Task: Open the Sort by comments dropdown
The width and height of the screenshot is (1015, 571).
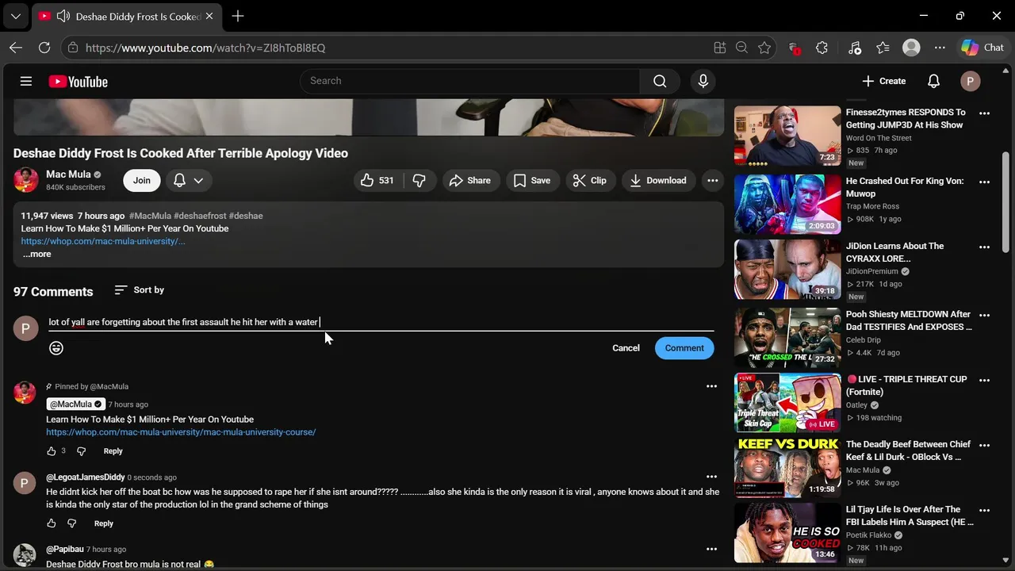Action: pyautogui.click(x=139, y=290)
